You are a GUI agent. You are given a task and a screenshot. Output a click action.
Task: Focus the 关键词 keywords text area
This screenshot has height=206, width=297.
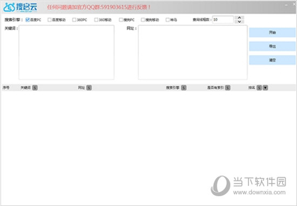(66, 52)
